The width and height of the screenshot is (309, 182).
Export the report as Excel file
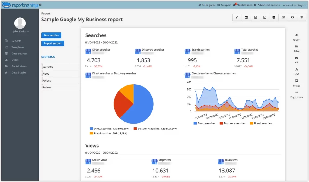[x=265, y=17]
